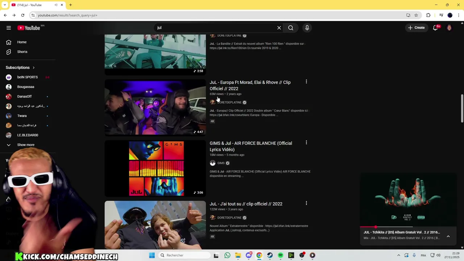Viewport: 464px width, 261px height.
Task: Open the YouTube account avatar menu
Action: [449, 28]
